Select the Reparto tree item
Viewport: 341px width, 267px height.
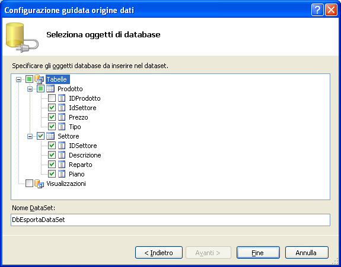pyautogui.click(x=81, y=165)
